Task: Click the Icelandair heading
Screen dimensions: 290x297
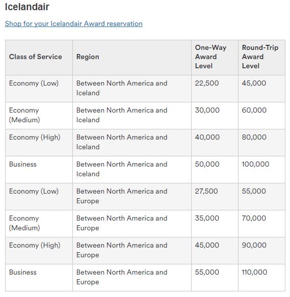Action: (27, 7)
